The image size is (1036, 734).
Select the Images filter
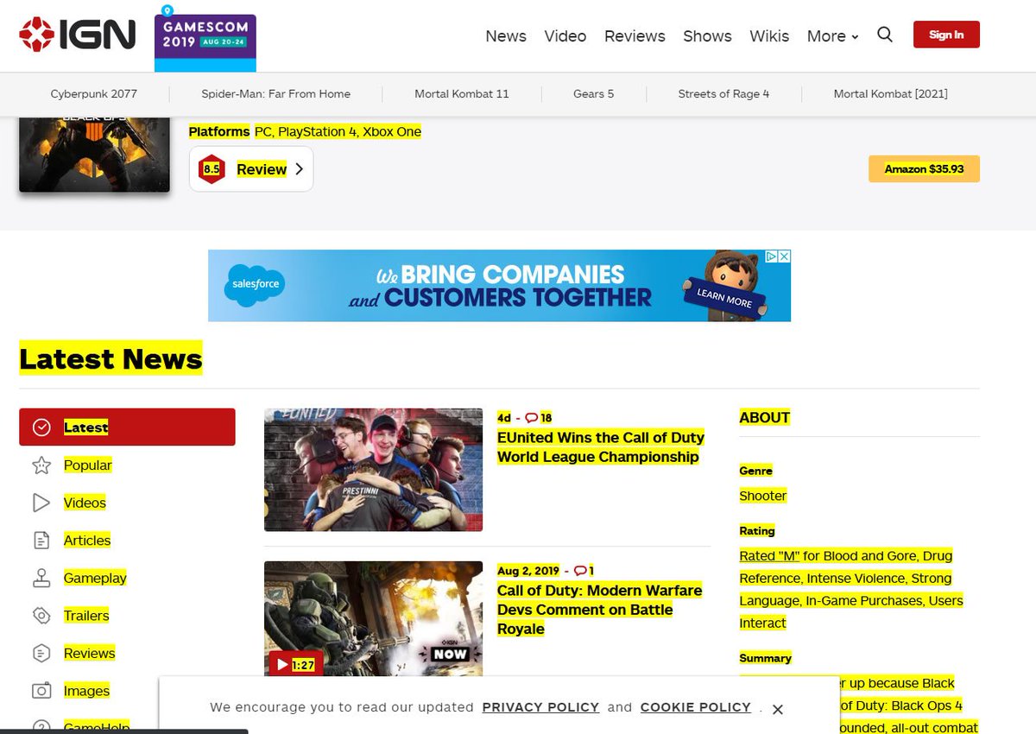pos(86,691)
